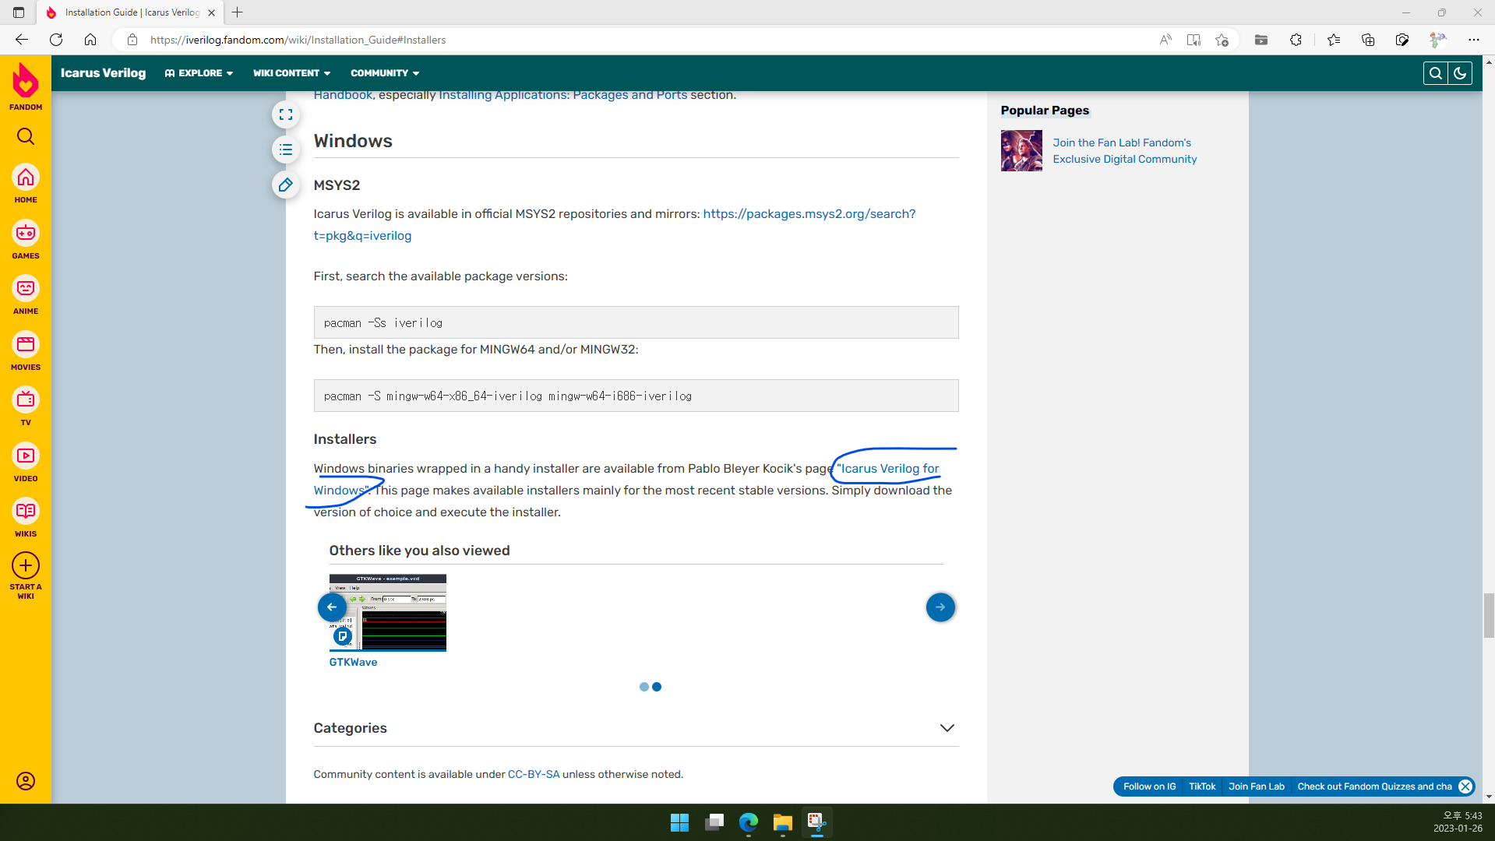This screenshot has width=1495, height=841.
Task: Open browser Collections icon
Action: (x=1368, y=40)
